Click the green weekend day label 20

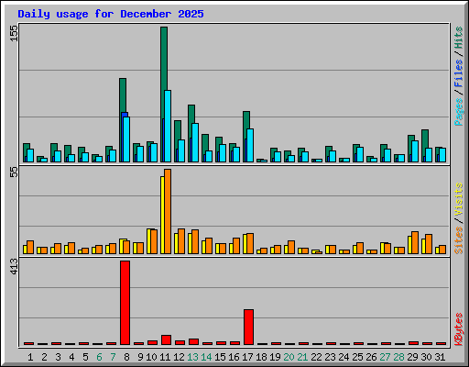(289, 357)
